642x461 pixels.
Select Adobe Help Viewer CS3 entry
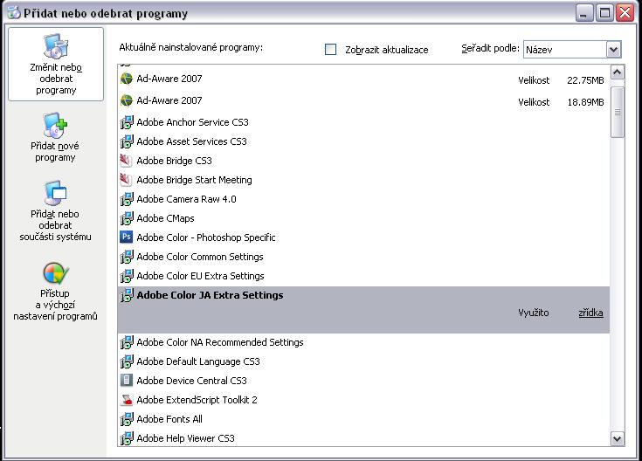pyautogui.click(x=185, y=438)
